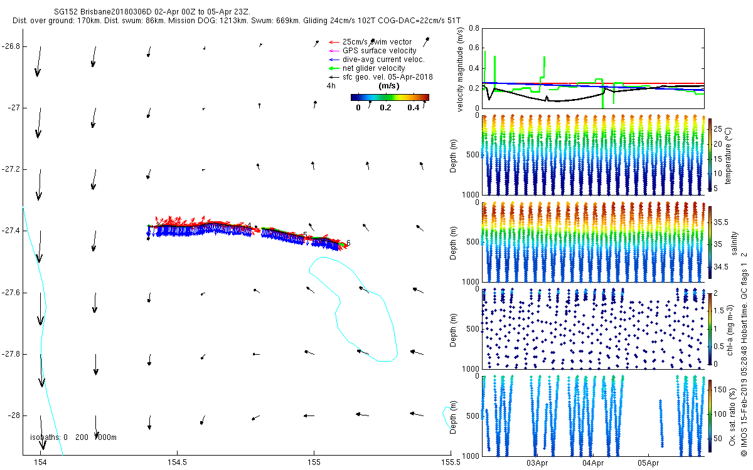Viewport: 753px width, 470px height.
Task: Click the Ox. sat. ratio colorbar
Action: coord(710,415)
